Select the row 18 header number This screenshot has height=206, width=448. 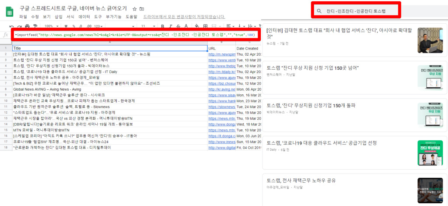pos(6,148)
